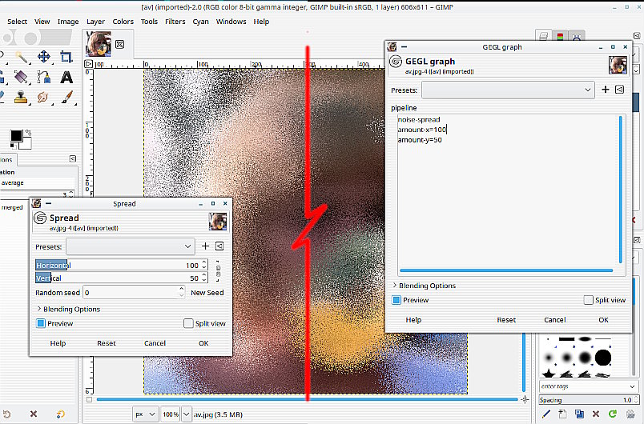Open canvas menu button at ruler origin
Viewport: 644px width, 424px height.
coord(88,64)
